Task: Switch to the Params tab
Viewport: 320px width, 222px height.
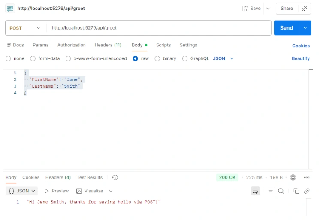Action: [x=41, y=45]
